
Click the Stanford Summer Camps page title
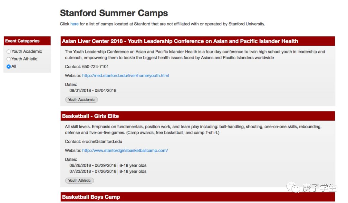(114, 13)
